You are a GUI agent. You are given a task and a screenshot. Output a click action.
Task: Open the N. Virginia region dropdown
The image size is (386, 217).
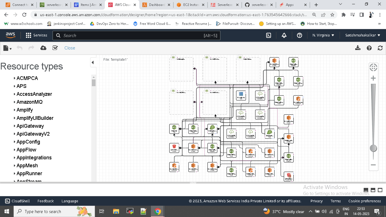point(323,35)
